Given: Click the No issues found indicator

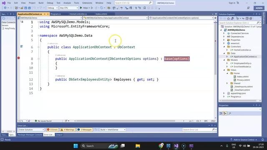Looking at the screenshot, I should click(43, 121).
